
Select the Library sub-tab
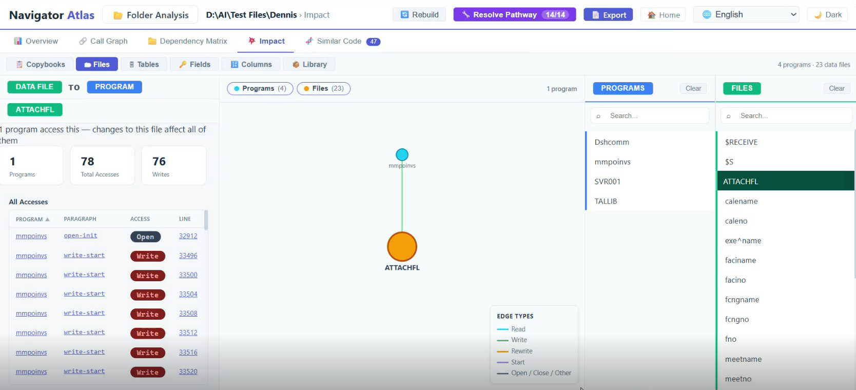coord(309,64)
